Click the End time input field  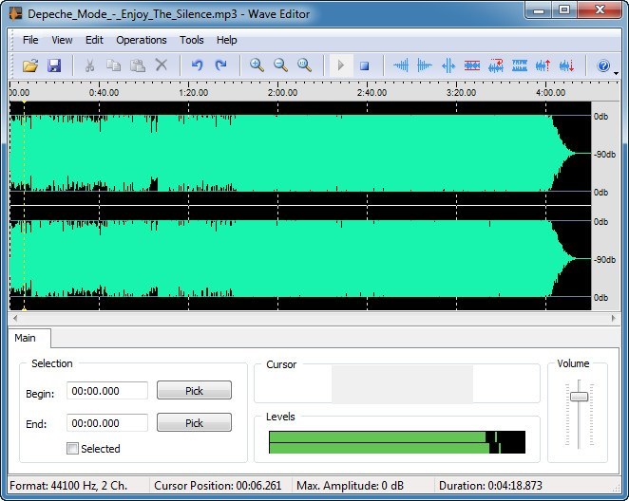[x=107, y=423]
